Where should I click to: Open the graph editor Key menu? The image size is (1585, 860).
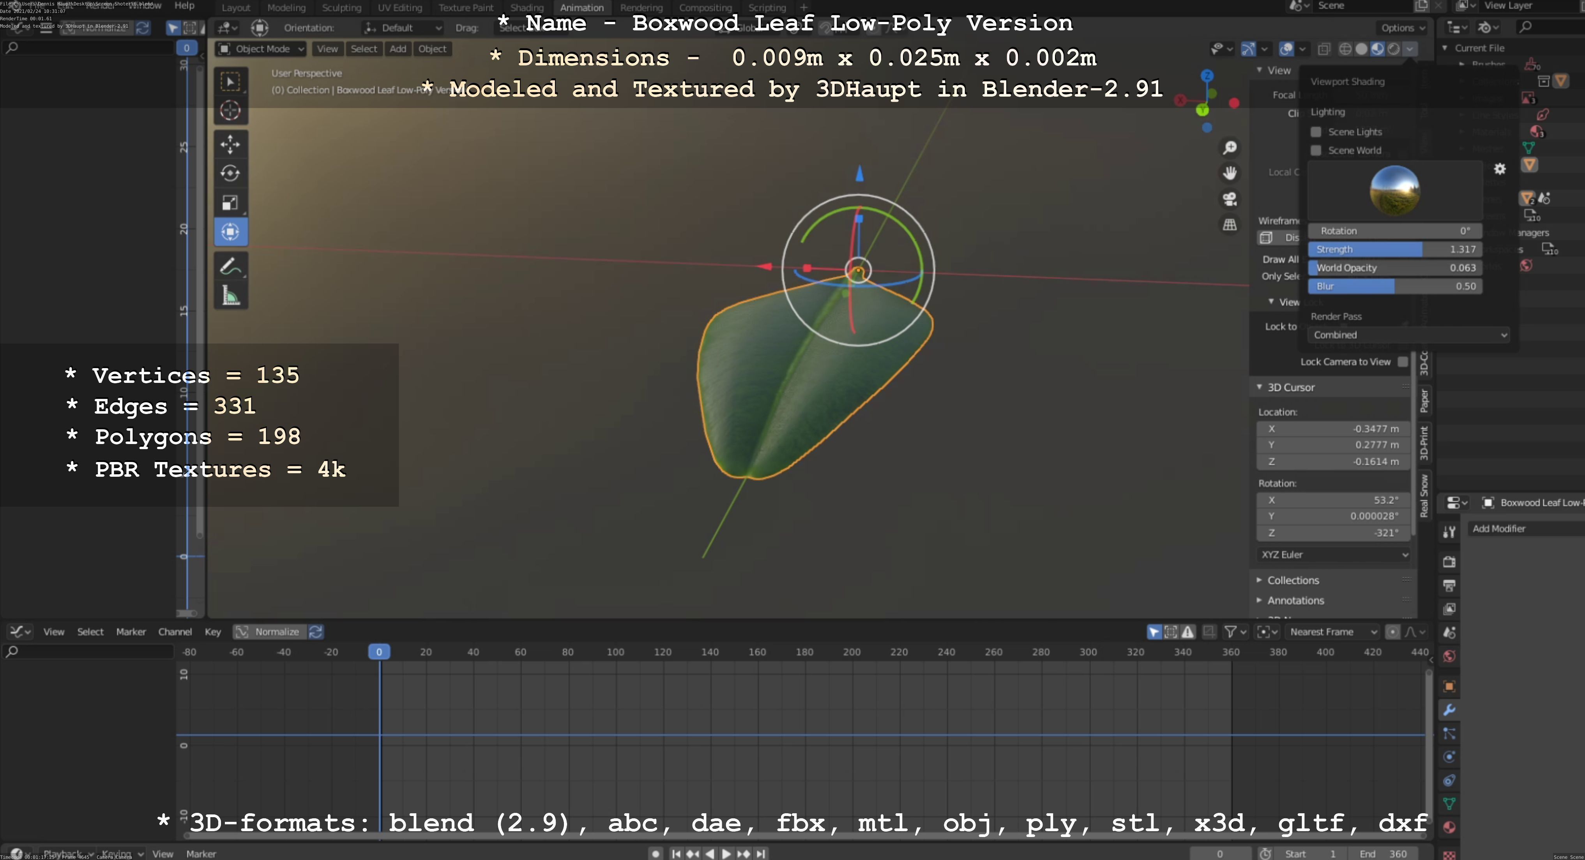tap(213, 632)
